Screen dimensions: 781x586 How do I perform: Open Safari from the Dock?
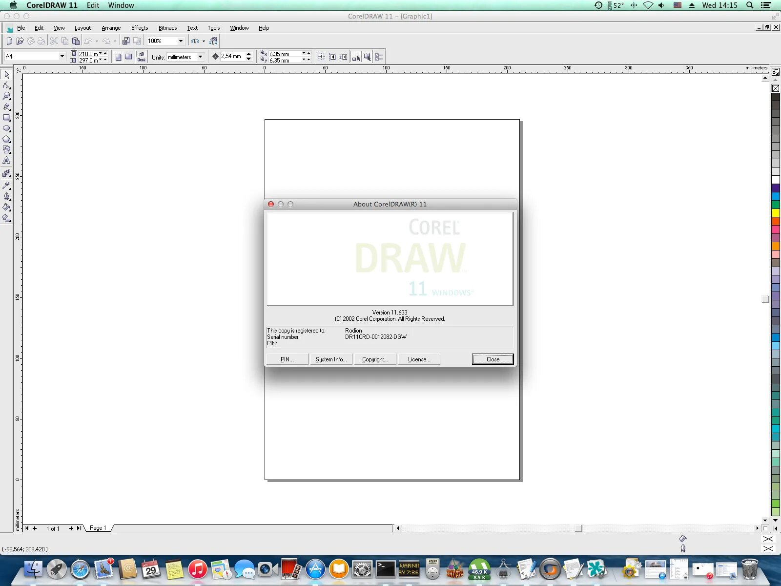click(x=80, y=569)
